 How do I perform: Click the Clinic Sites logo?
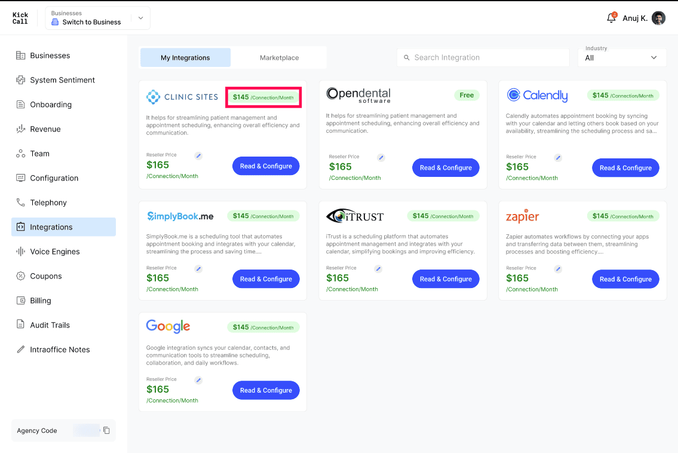coord(182,97)
